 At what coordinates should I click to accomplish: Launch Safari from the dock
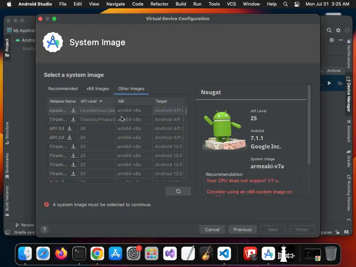[x=43, y=253]
